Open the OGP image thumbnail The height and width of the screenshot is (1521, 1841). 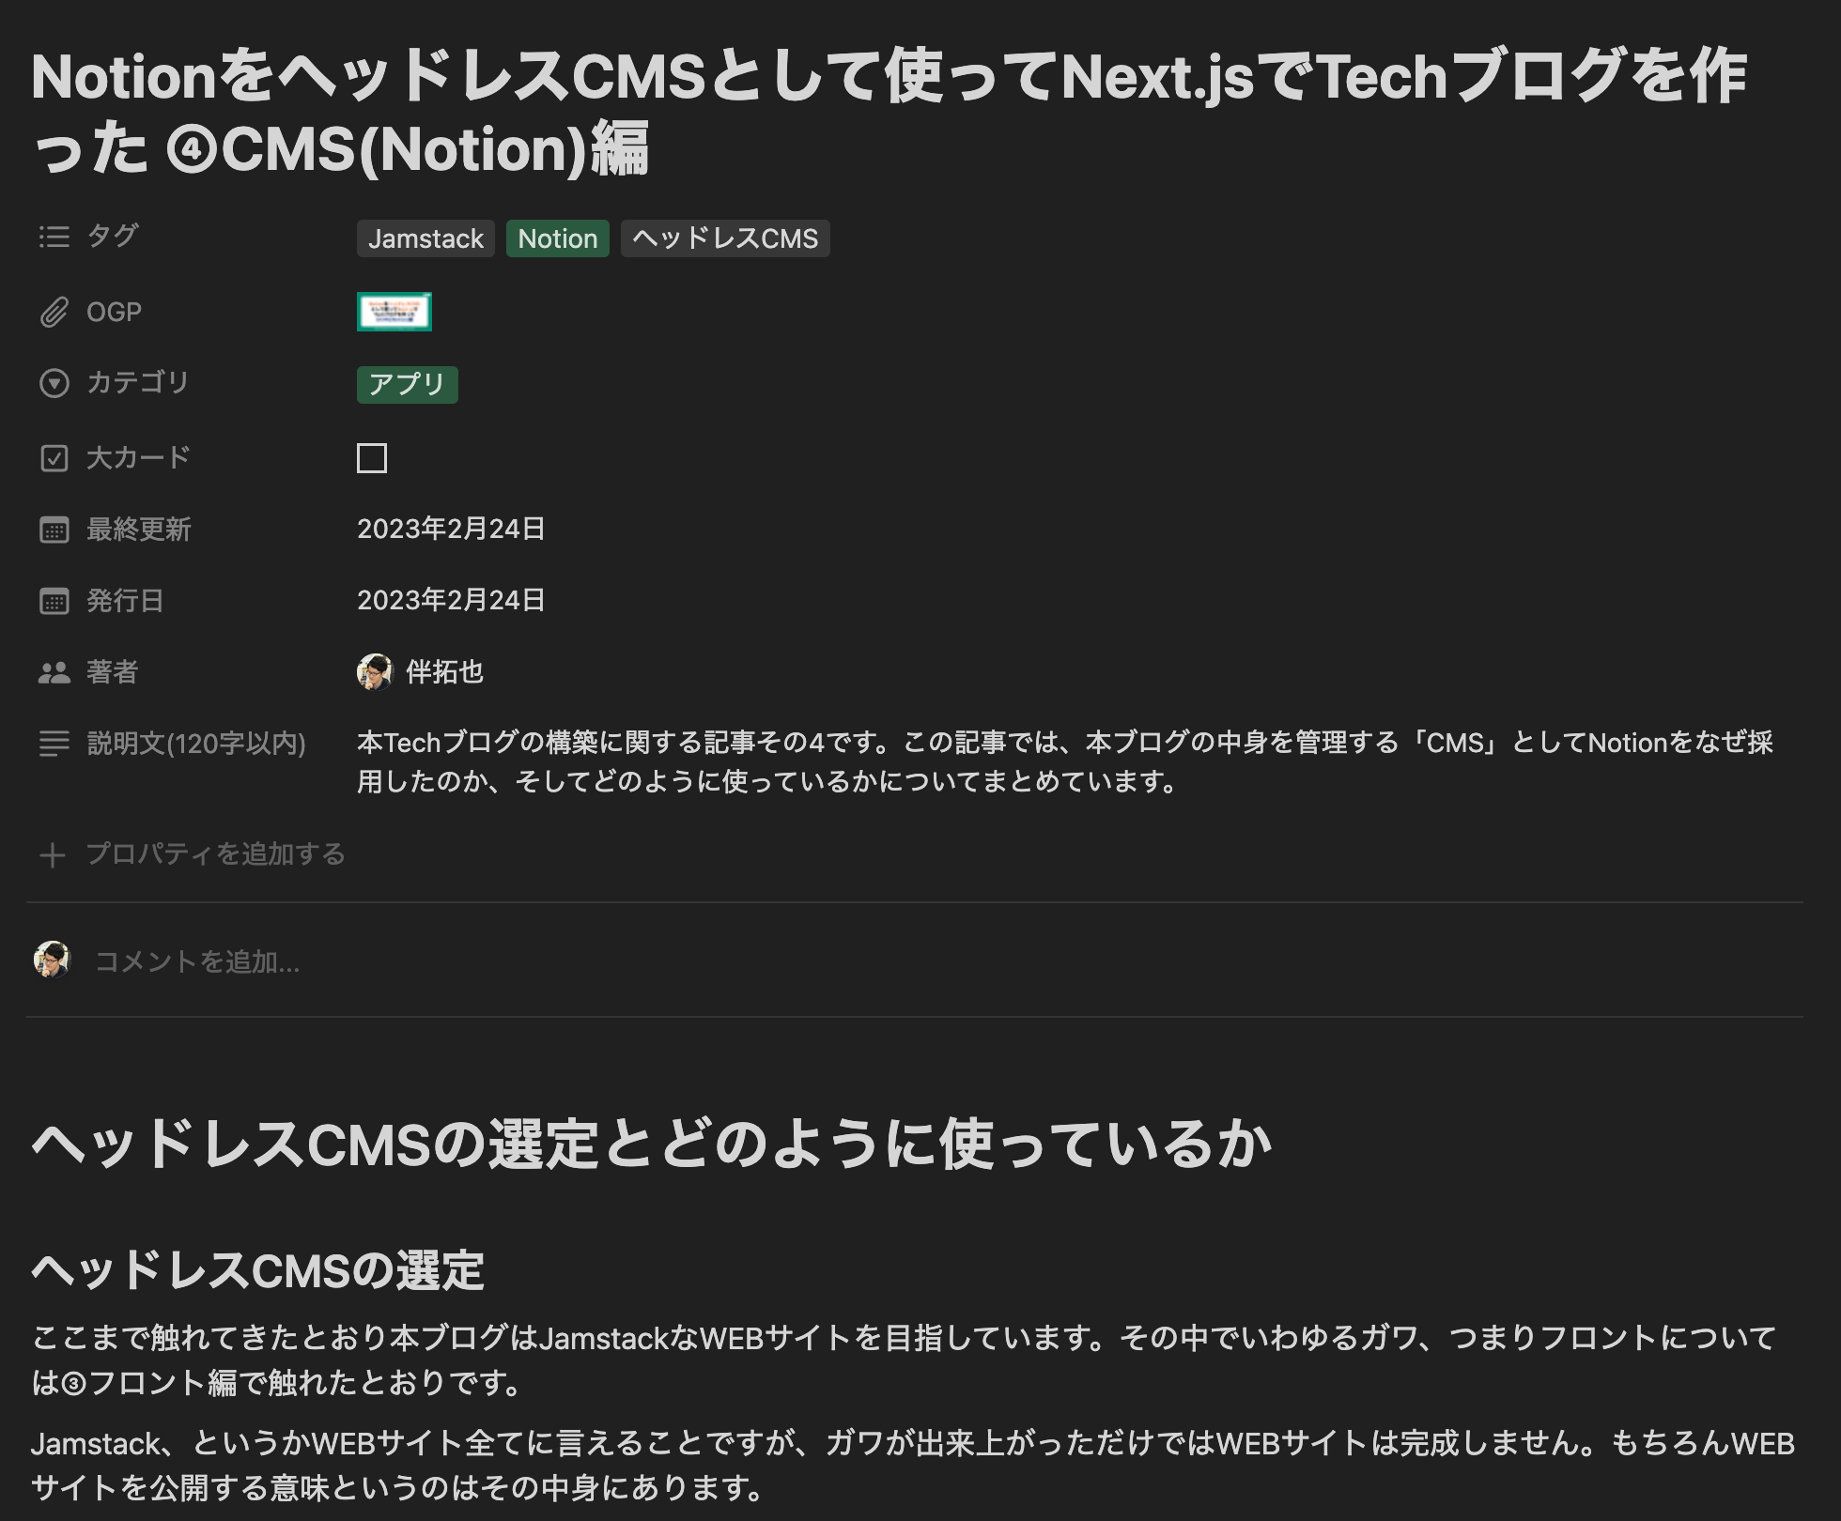pos(394,312)
